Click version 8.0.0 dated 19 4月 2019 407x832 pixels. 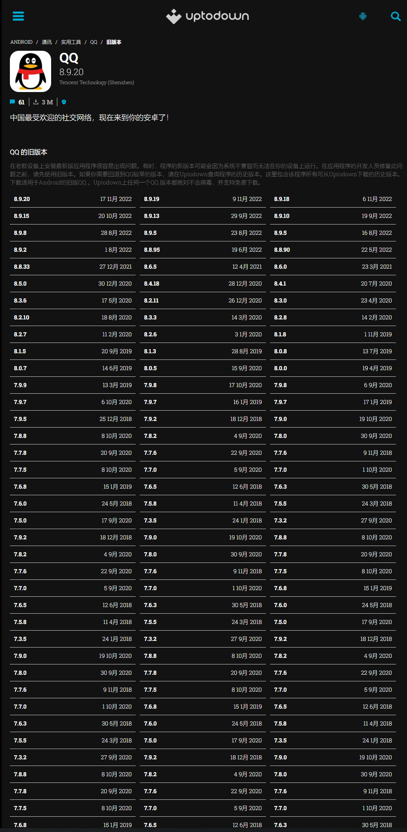tap(333, 368)
